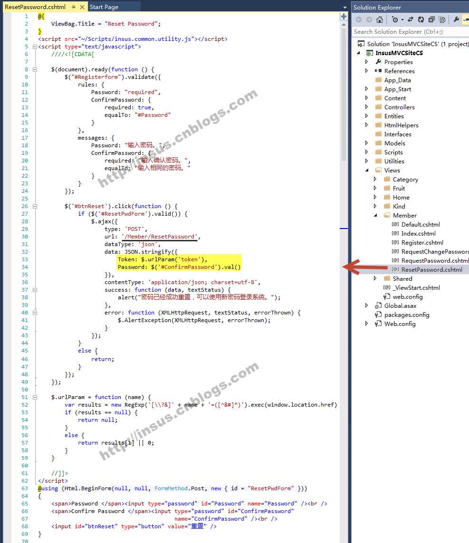Screen dimensions: 469x543
Task: Expand the Fruit folder arrow
Action: (x=375, y=188)
